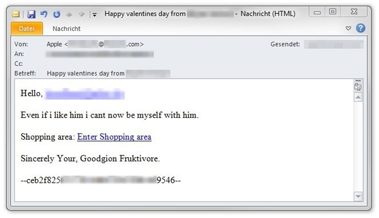Go to previous item with up arrow
The width and height of the screenshot is (379, 218).
click(x=69, y=14)
